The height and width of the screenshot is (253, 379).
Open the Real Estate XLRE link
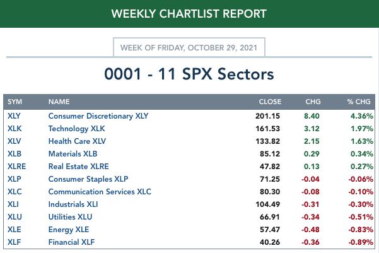coord(79,167)
